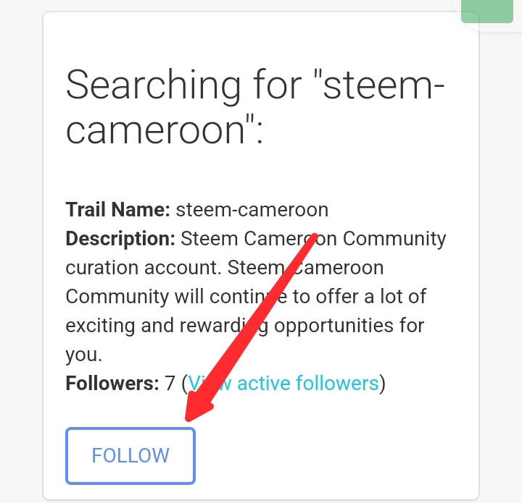
Task: Select the "Trail Name:" bold label
Action: click(x=117, y=210)
